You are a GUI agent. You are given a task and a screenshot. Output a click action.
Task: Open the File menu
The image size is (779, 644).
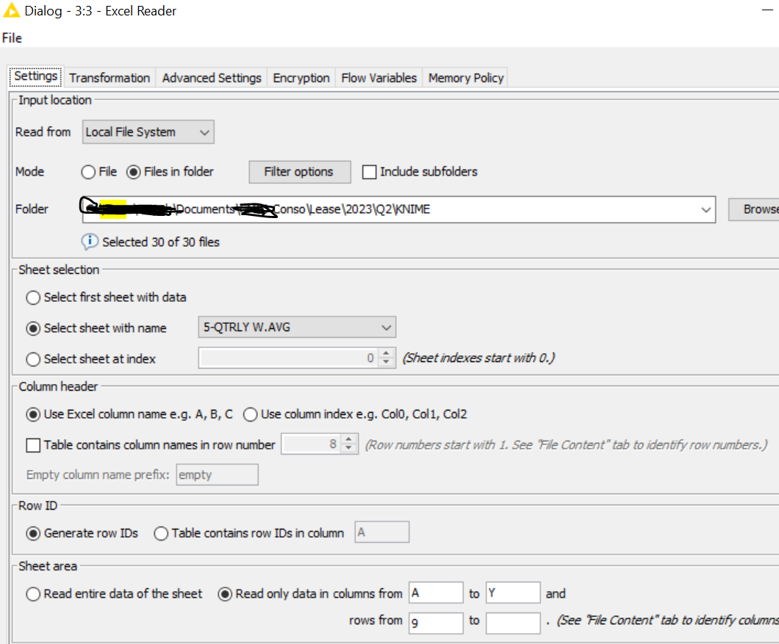[x=12, y=38]
